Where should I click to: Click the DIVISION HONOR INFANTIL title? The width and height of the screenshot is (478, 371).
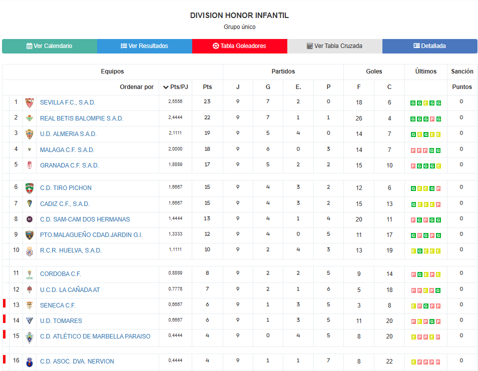pos(239,15)
